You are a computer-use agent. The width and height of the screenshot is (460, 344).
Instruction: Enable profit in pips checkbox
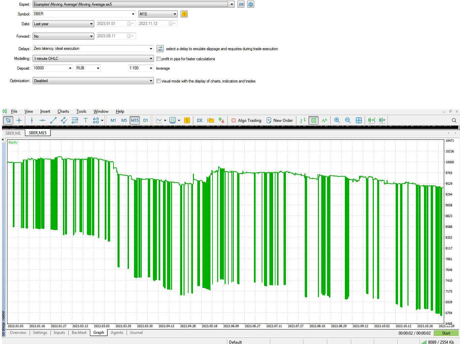tap(158, 59)
